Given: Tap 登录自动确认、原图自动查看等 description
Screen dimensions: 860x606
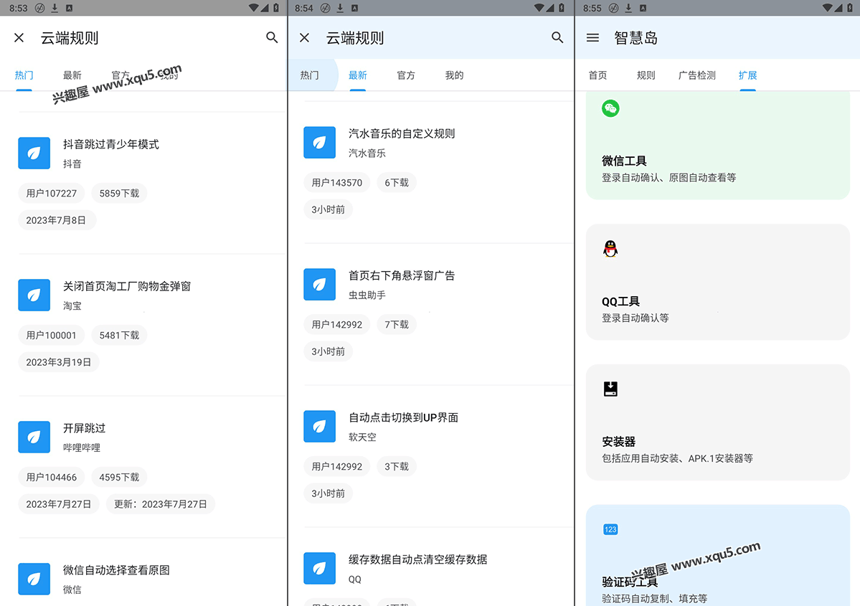Looking at the screenshot, I should (668, 178).
